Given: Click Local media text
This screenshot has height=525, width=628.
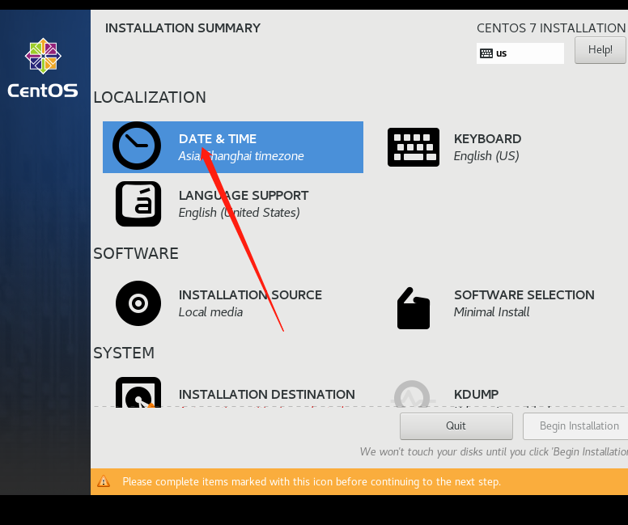Looking at the screenshot, I should [210, 312].
